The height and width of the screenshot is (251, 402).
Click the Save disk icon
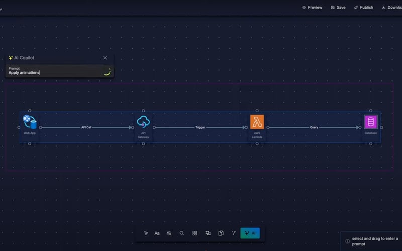coord(333,7)
